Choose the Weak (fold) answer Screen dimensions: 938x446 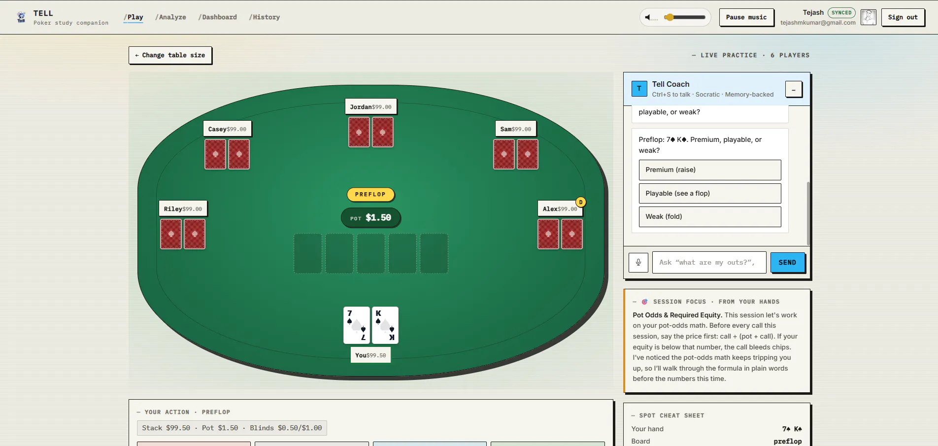710,217
